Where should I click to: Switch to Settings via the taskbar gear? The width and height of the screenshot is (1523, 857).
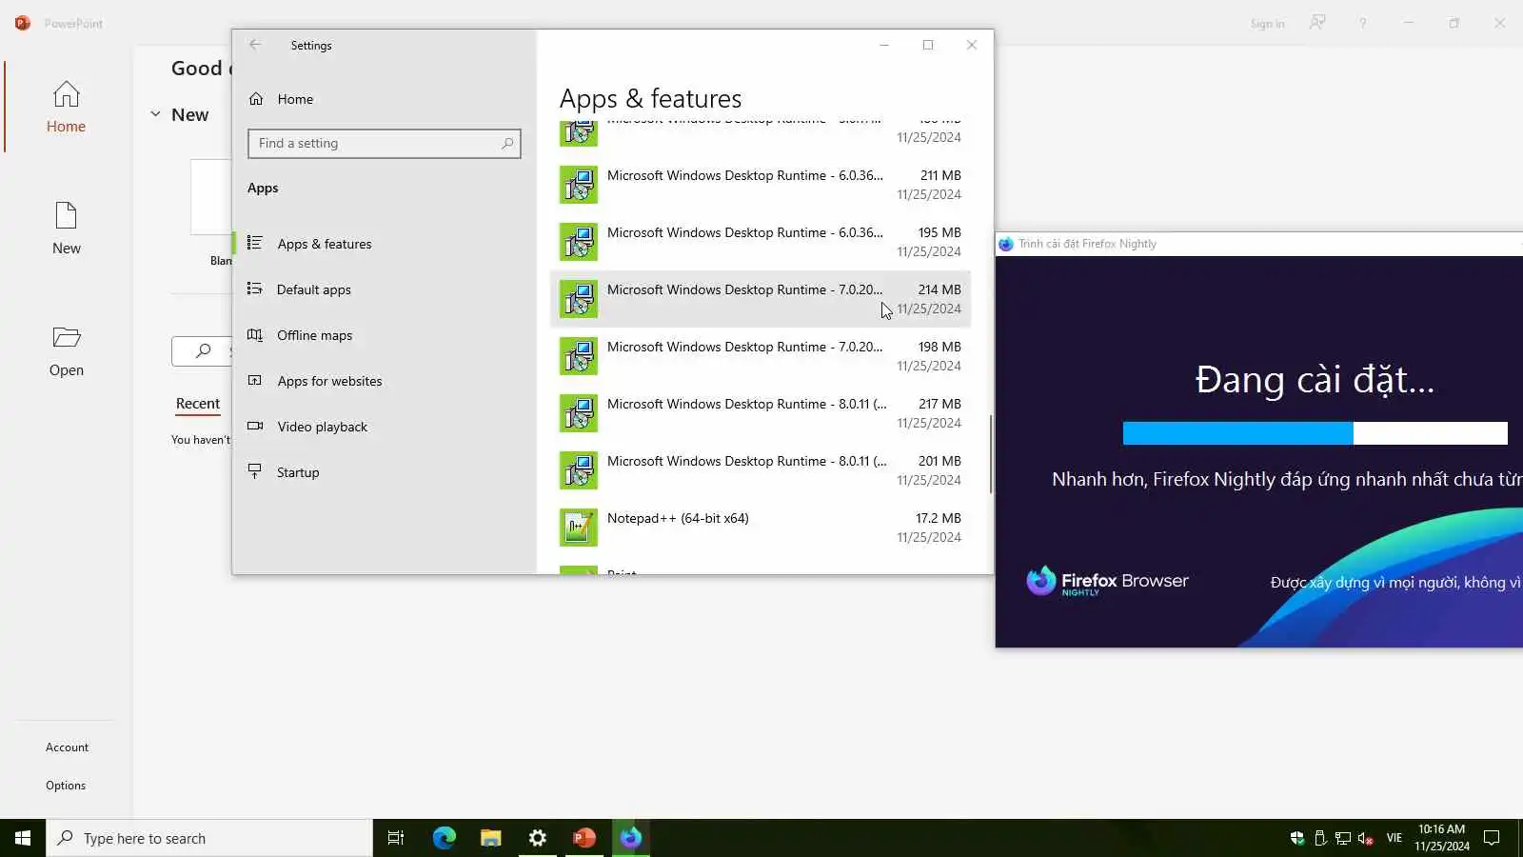point(538,838)
